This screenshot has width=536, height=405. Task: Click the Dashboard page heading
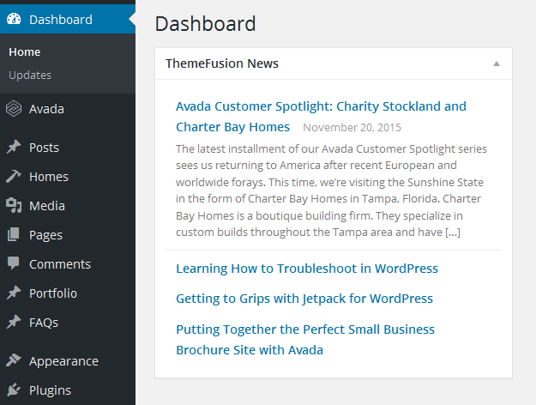(x=205, y=23)
